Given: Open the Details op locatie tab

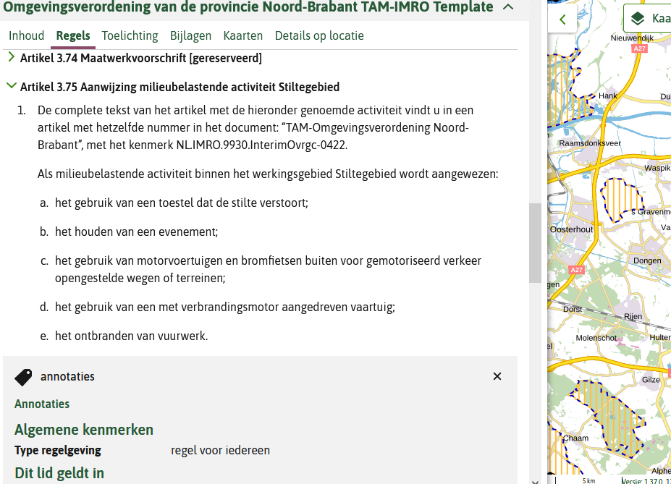Looking at the screenshot, I should point(319,35).
